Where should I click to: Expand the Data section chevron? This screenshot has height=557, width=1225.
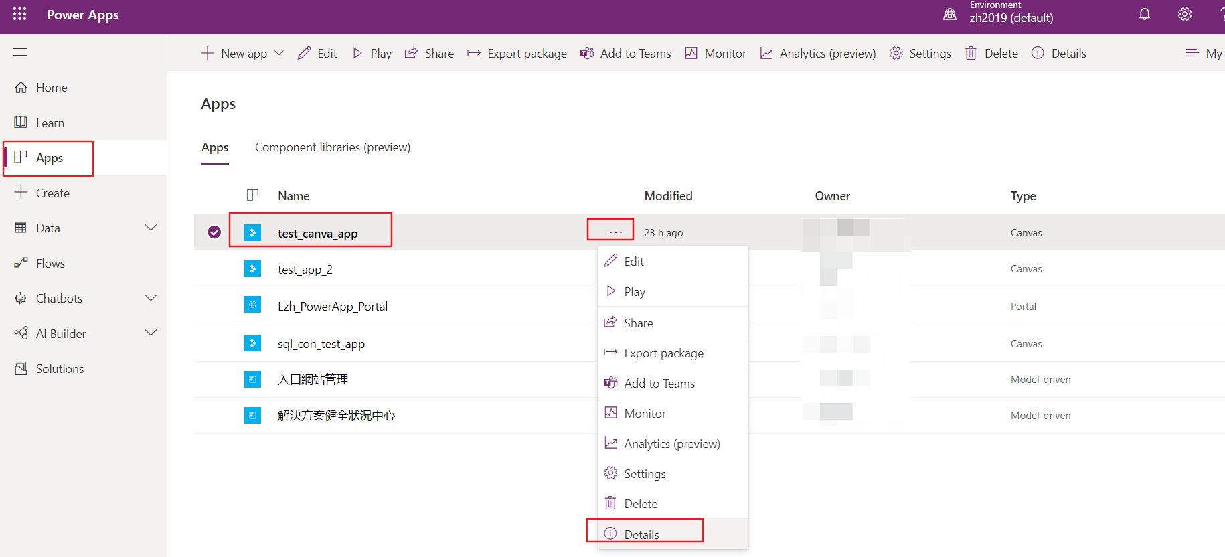tap(151, 228)
